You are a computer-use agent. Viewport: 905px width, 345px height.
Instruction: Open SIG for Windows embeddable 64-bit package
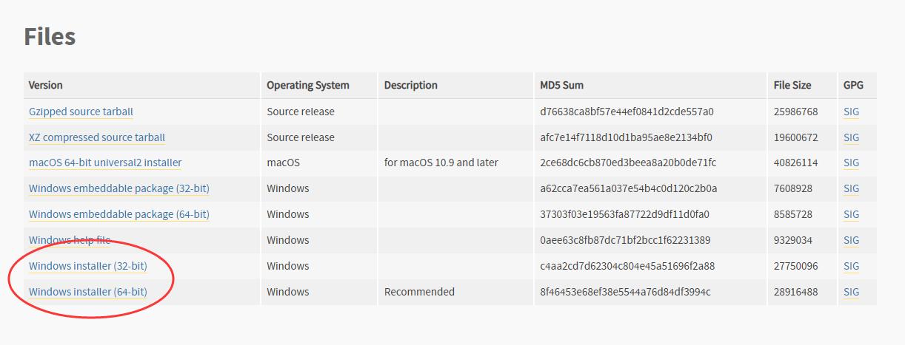851,214
